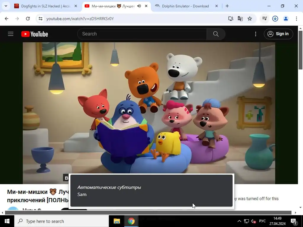
Task: Sign in to YouTube
Action: [x=278, y=34]
